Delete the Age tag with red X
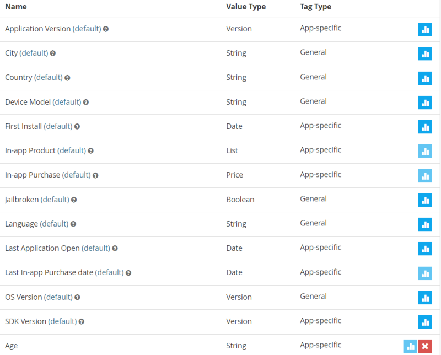 [x=424, y=346]
